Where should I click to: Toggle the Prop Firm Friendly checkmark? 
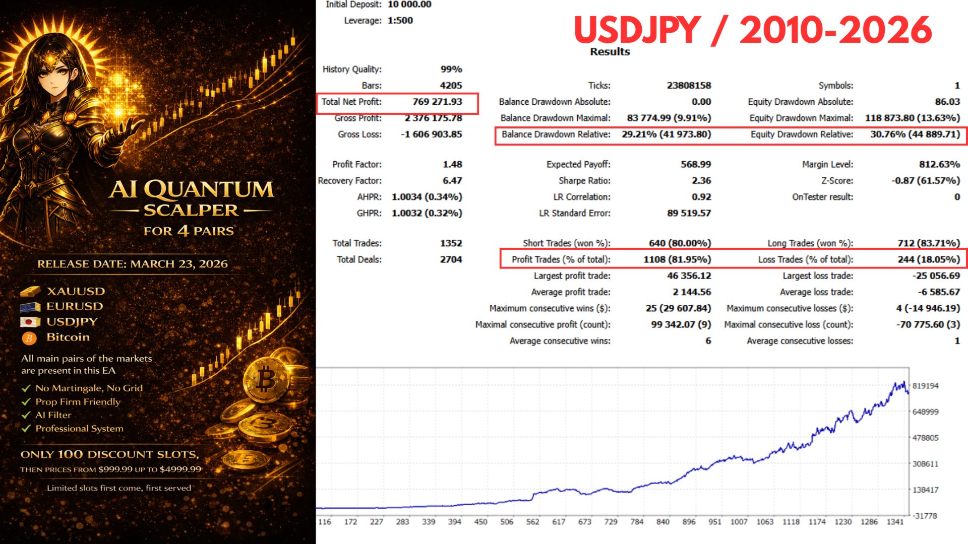pyautogui.click(x=26, y=401)
